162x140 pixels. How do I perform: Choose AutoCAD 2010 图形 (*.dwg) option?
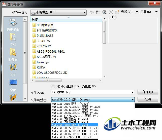(93, 104)
